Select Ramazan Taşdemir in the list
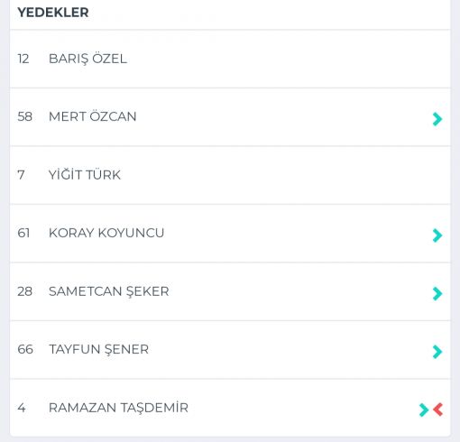460x442 pixels. click(118, 408)
